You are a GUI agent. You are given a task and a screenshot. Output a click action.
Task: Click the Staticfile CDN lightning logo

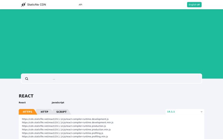23,5
